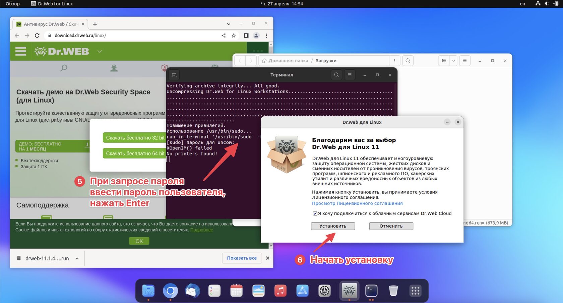Screen dimensions: 563x303
Task: Open the image viewer app in dock
Action: pyautogui.click(x=258, y=291)
